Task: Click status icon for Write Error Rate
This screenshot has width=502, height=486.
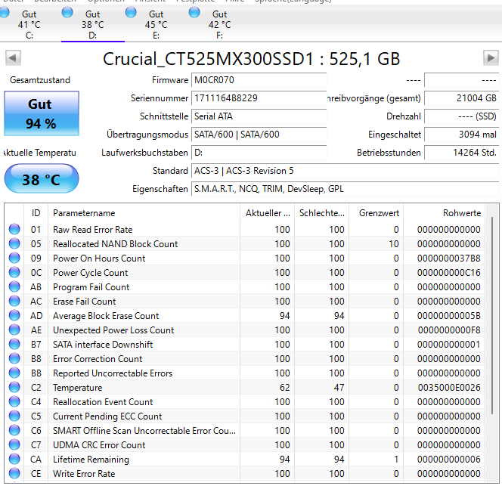Action: pos(14,473)
